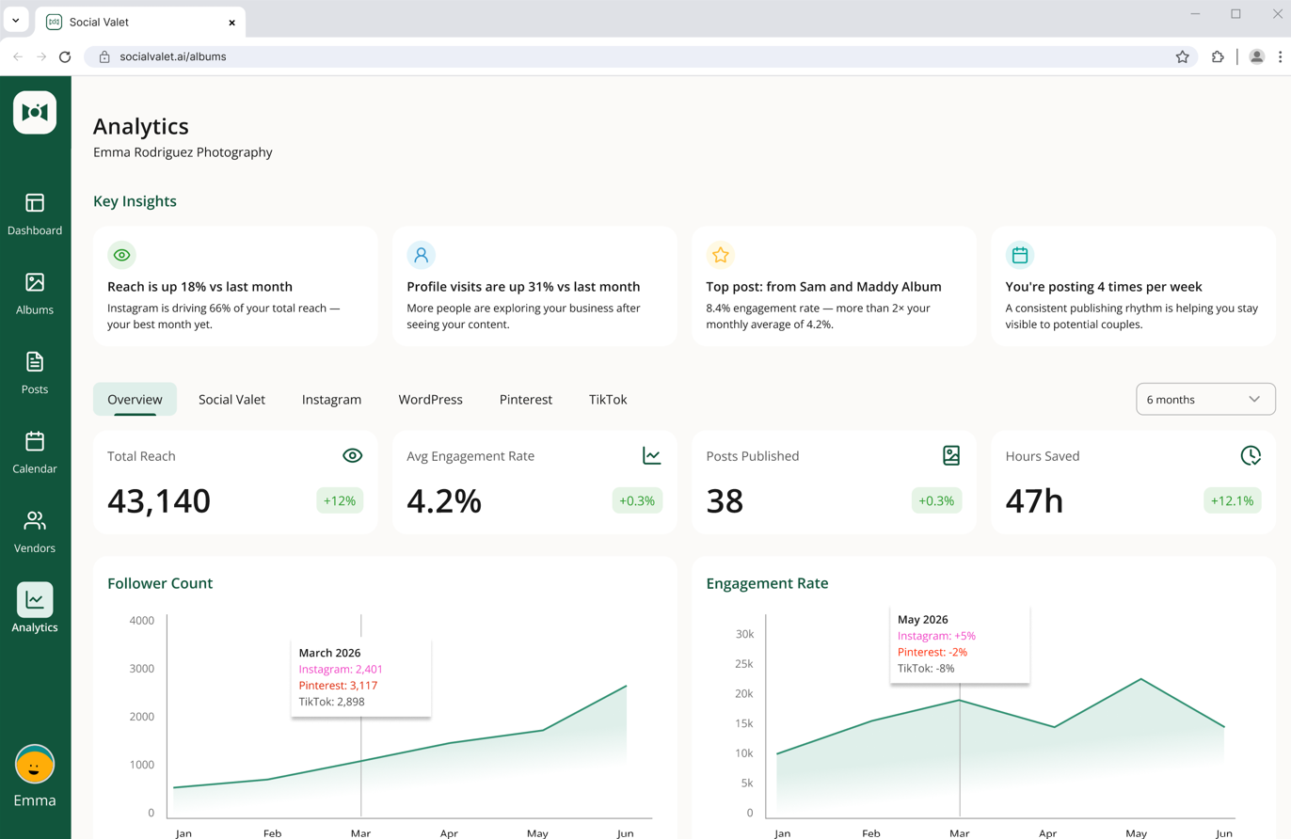Click the socialvalet.ai address bar
The width and height of the screenshot is (1291, 839).
pos(640,56)
